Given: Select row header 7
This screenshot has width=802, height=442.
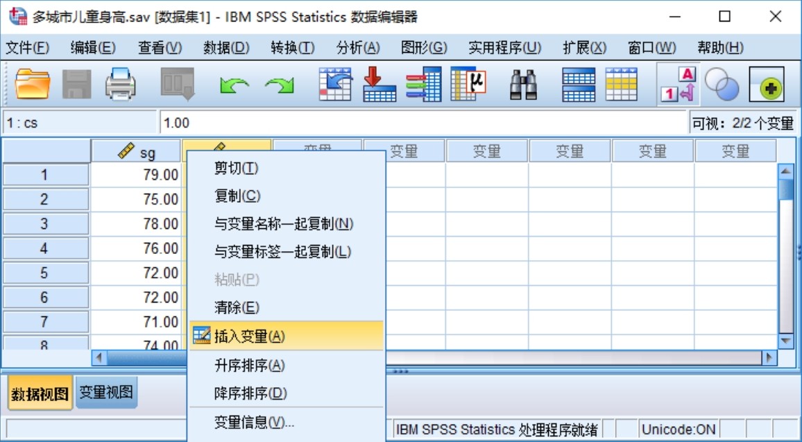Looking at the screenshot, I should (x=45, y=322).
